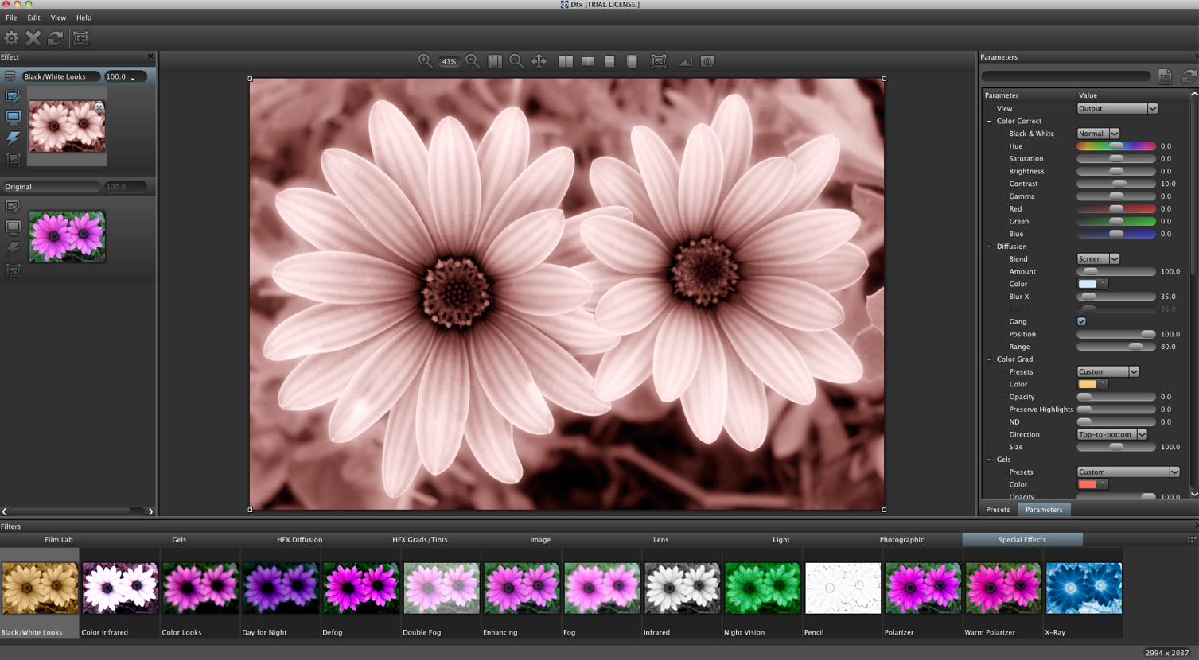This screenshot has height=660, width=1199.
Task: Click the X cancel icon in toolbar
Action: click(33, 37)
